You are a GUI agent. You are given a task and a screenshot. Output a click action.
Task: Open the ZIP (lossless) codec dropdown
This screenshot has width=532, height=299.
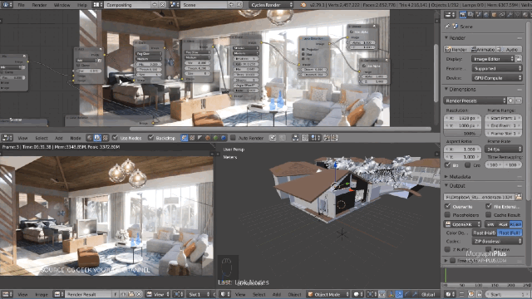point(497,242)
